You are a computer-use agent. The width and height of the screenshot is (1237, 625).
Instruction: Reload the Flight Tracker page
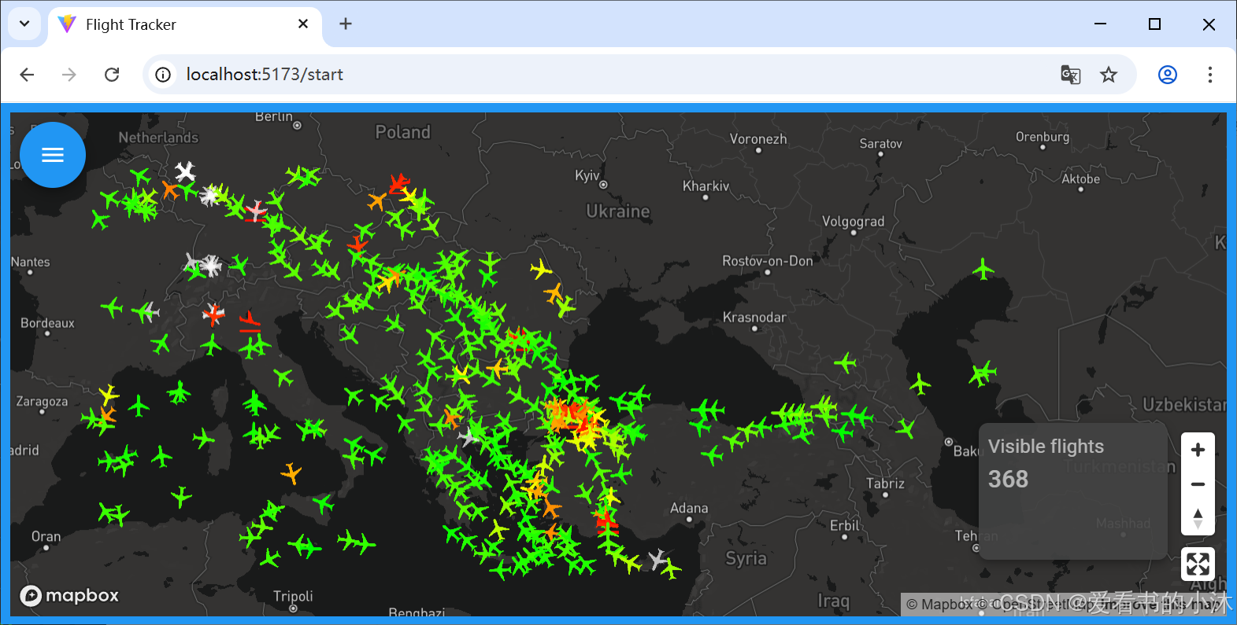(x=112, y=74)
